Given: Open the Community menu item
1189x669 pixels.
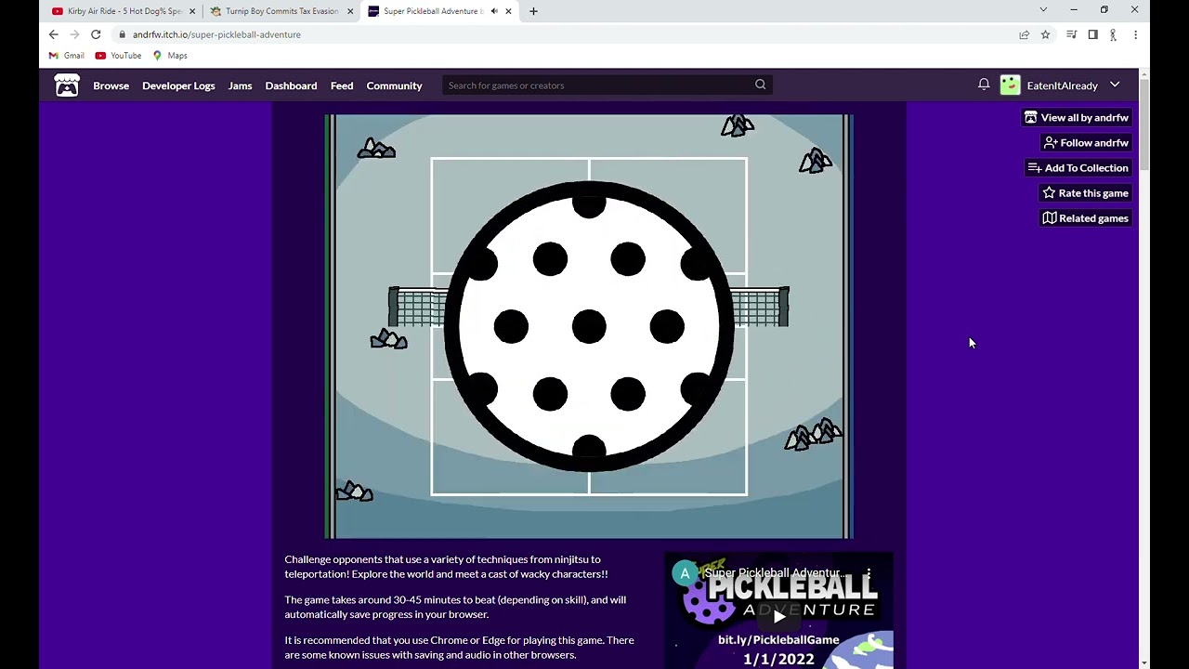Looking at the screenshot, I should pyautogui.click(x=394, y=85).
